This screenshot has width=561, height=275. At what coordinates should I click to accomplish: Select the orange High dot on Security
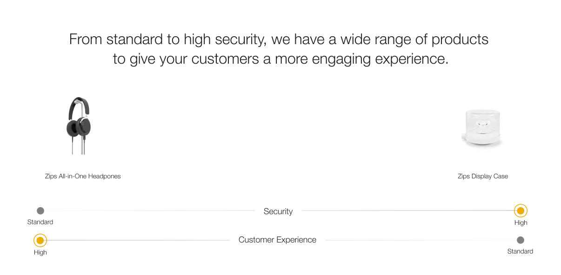pos(521,211)
